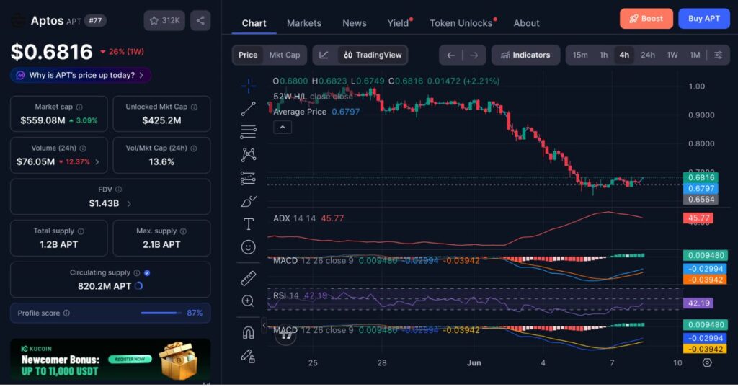Click the circulating supply progress ring
The height and width of the screenshot is (387, 738).
139,286
